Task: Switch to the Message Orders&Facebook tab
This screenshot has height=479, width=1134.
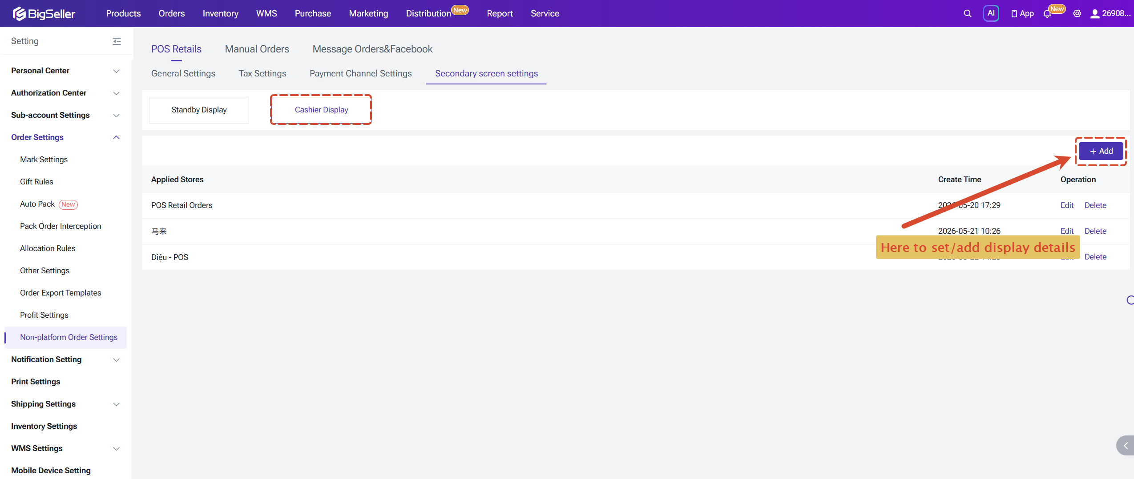Action: pos(372,49)
